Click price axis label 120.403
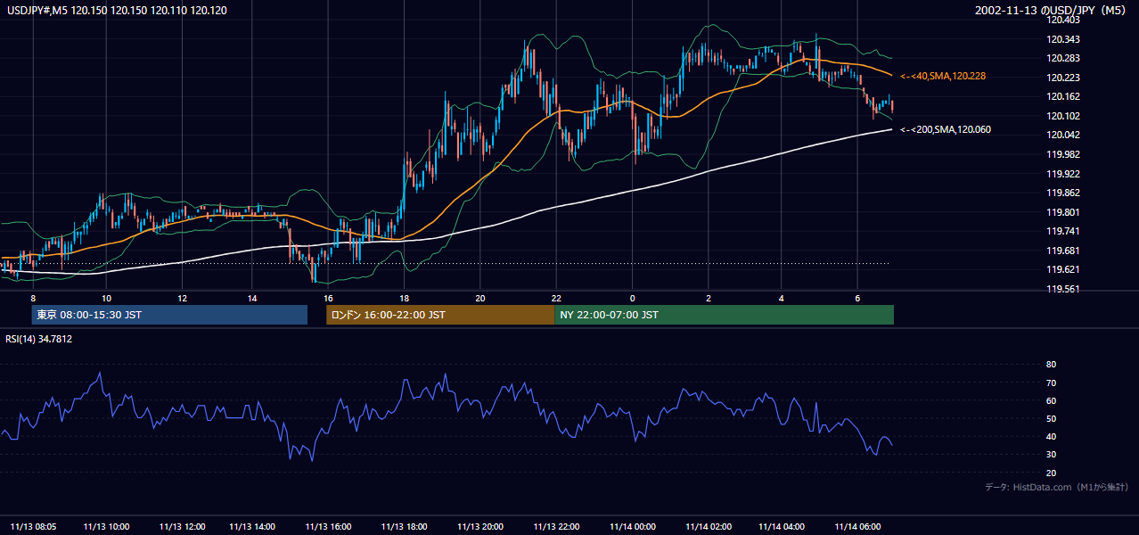This screenshot has width=1139, height=535. (x=1062, y=20)
